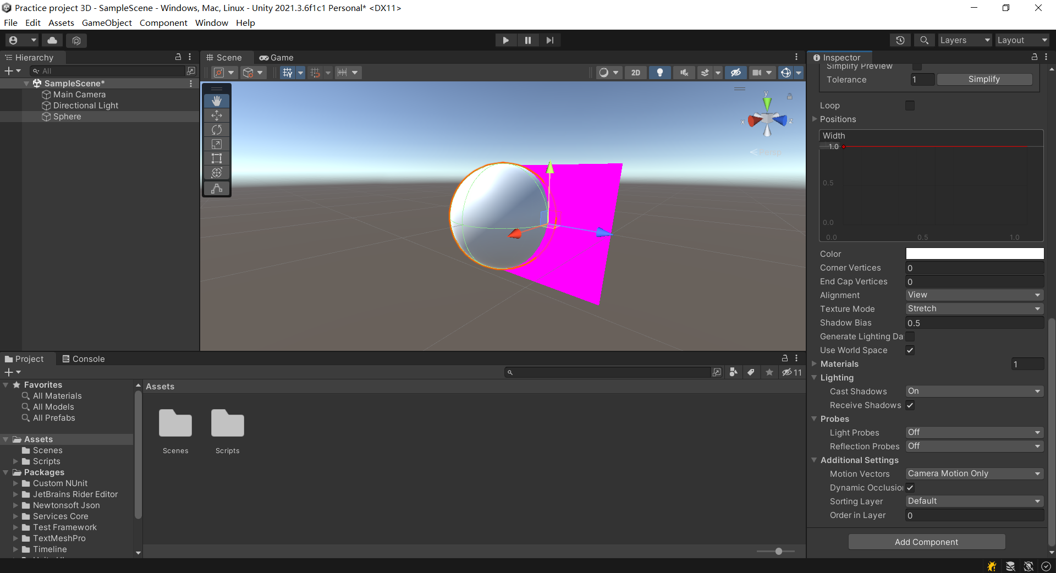Click the Step frame button

tap(549, 40)
